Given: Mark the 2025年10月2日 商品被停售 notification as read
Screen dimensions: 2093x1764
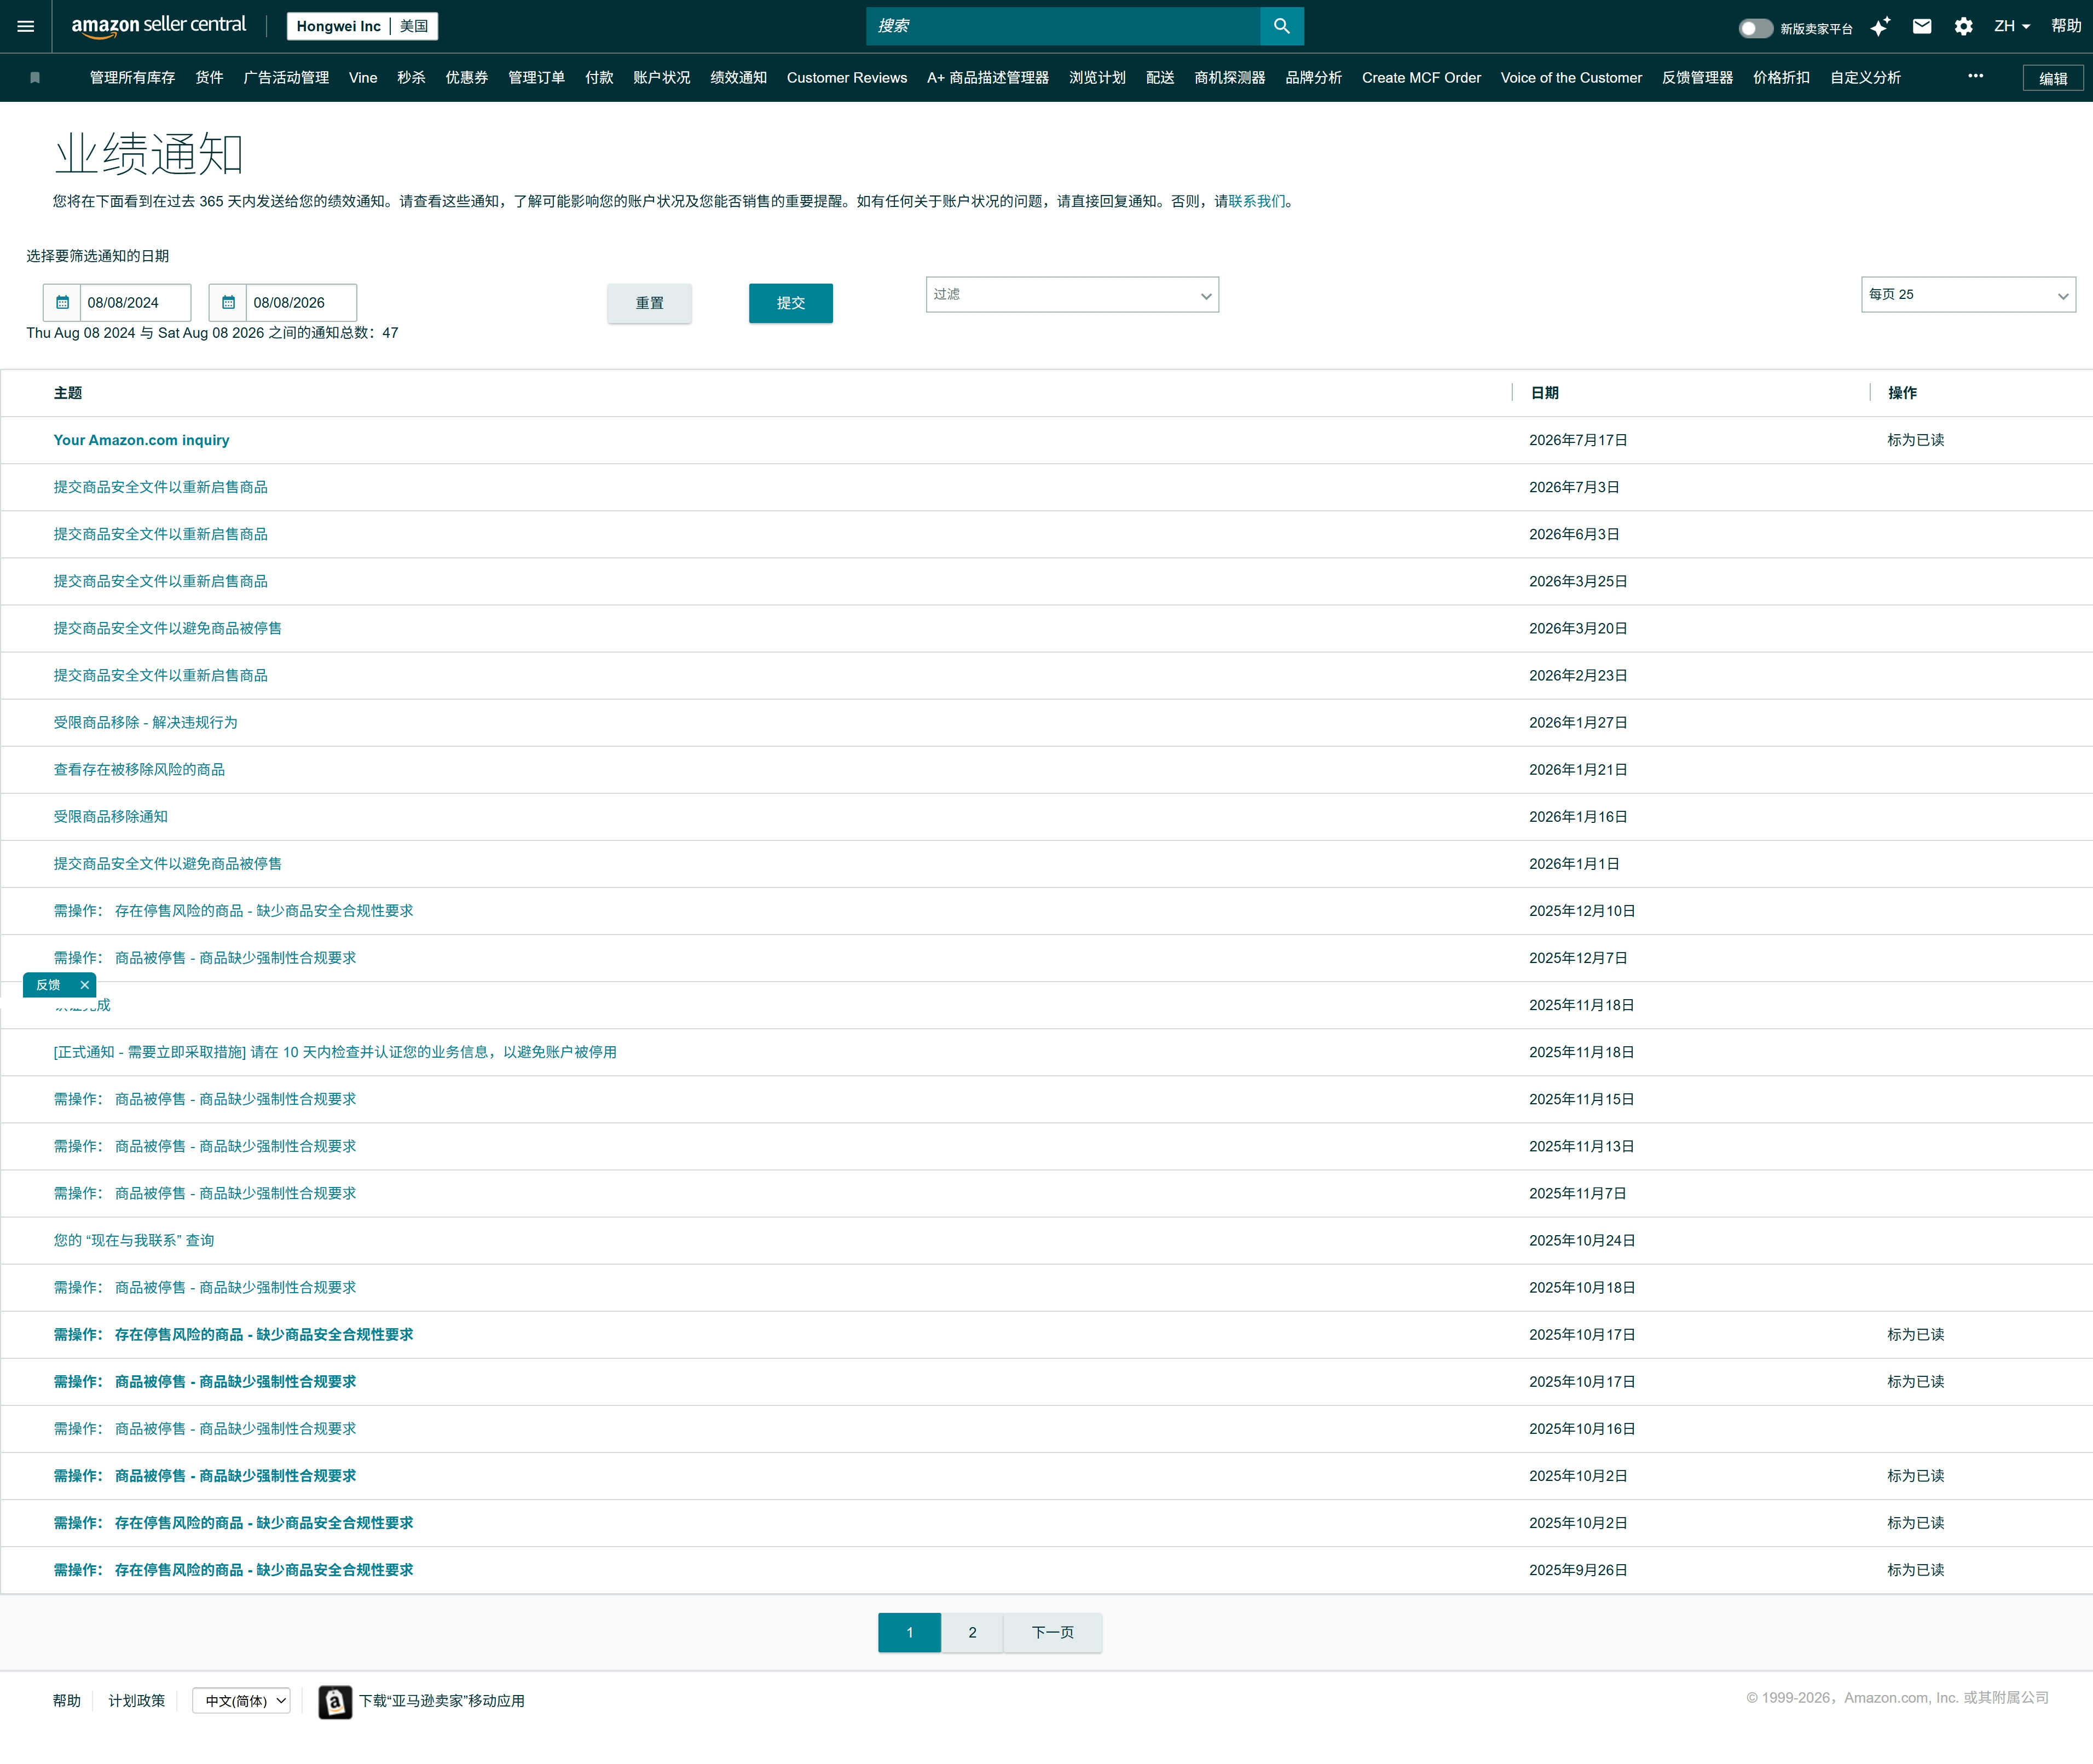Looking at the screenshot, I should (x=1915, y=1476).
